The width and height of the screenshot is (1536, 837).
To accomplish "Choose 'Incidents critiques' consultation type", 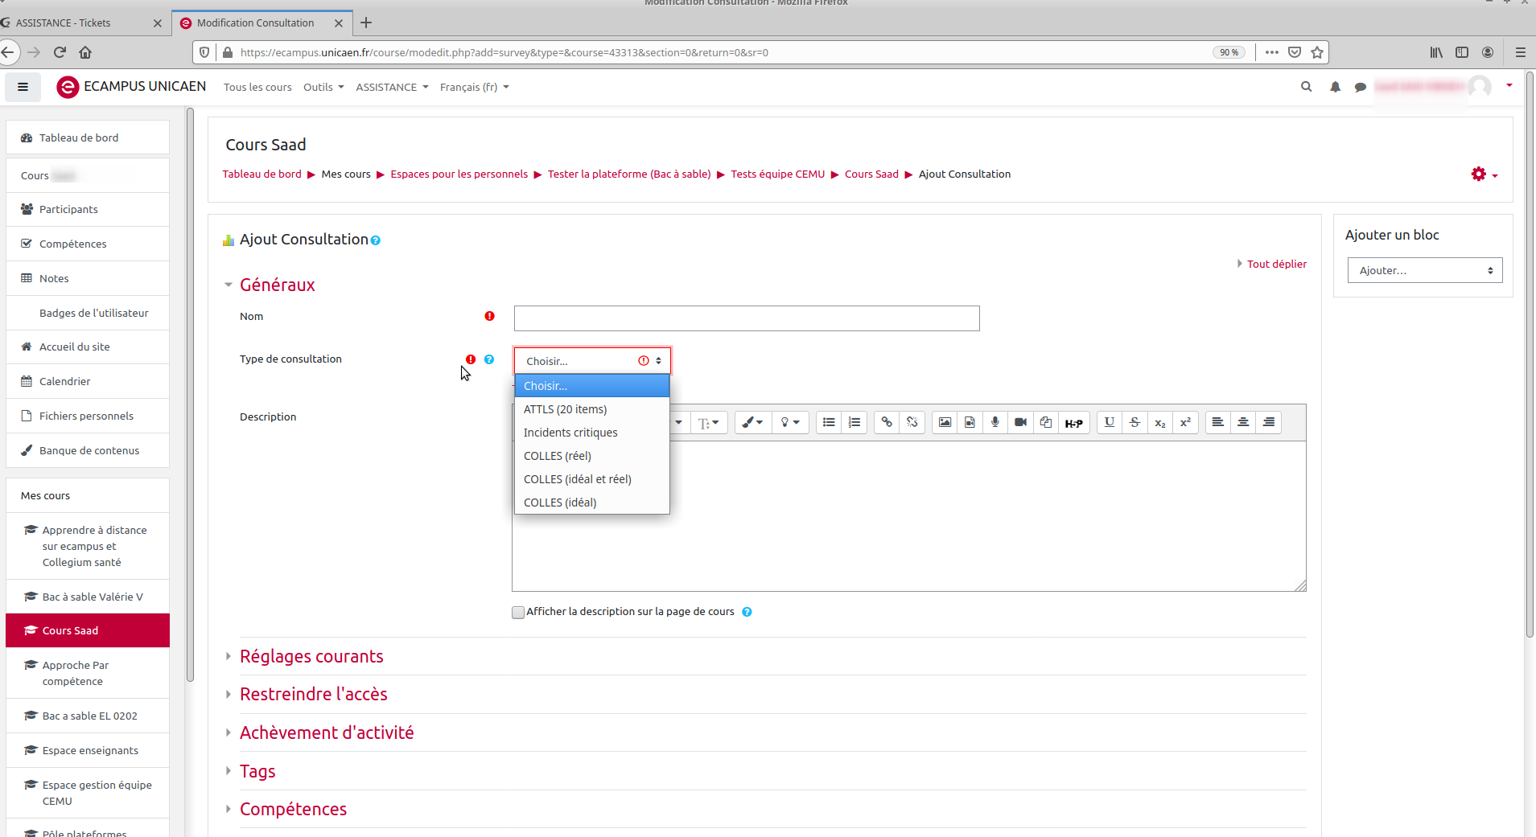I will (x=570, y=433).
